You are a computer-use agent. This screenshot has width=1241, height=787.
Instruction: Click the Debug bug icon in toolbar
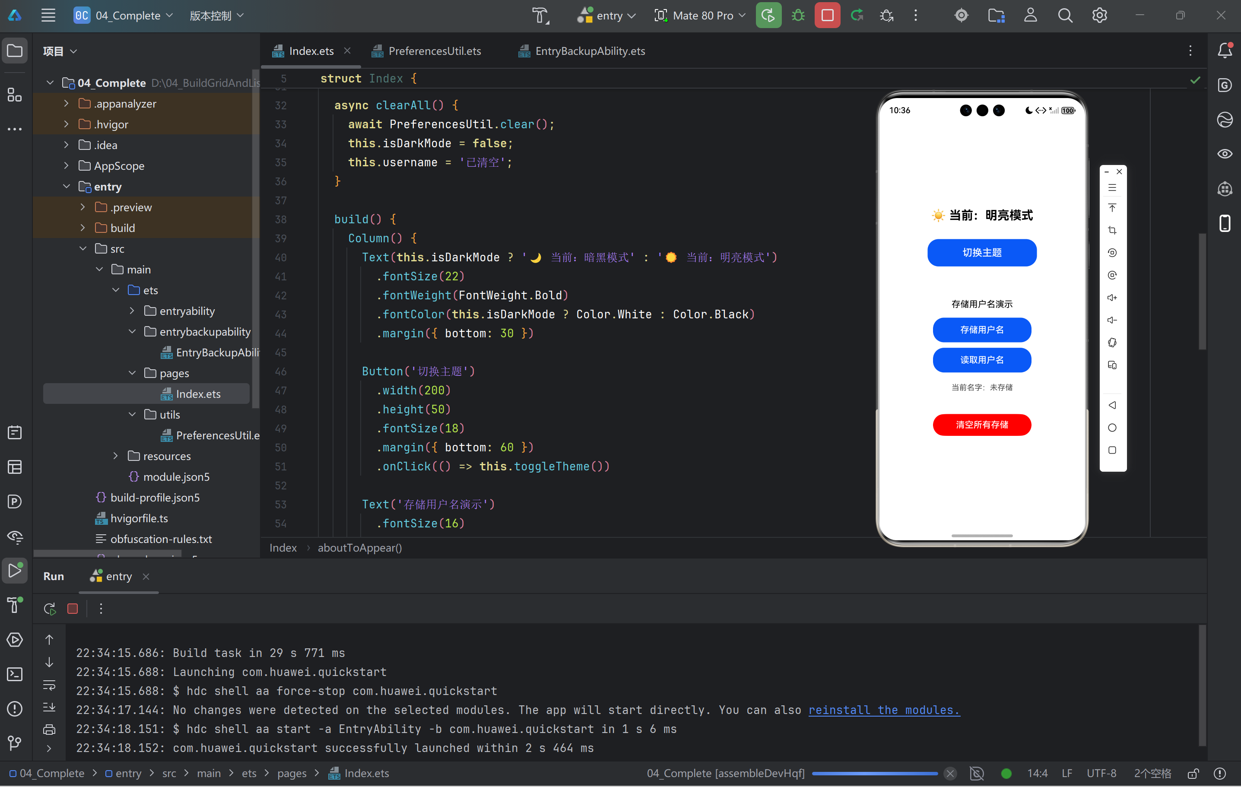point(798,16)
